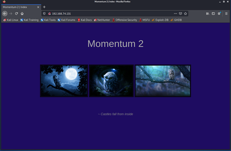The height and width of the screenshot is (151, 231).
Task: Toggle the sidebars view
Action: 213,13
